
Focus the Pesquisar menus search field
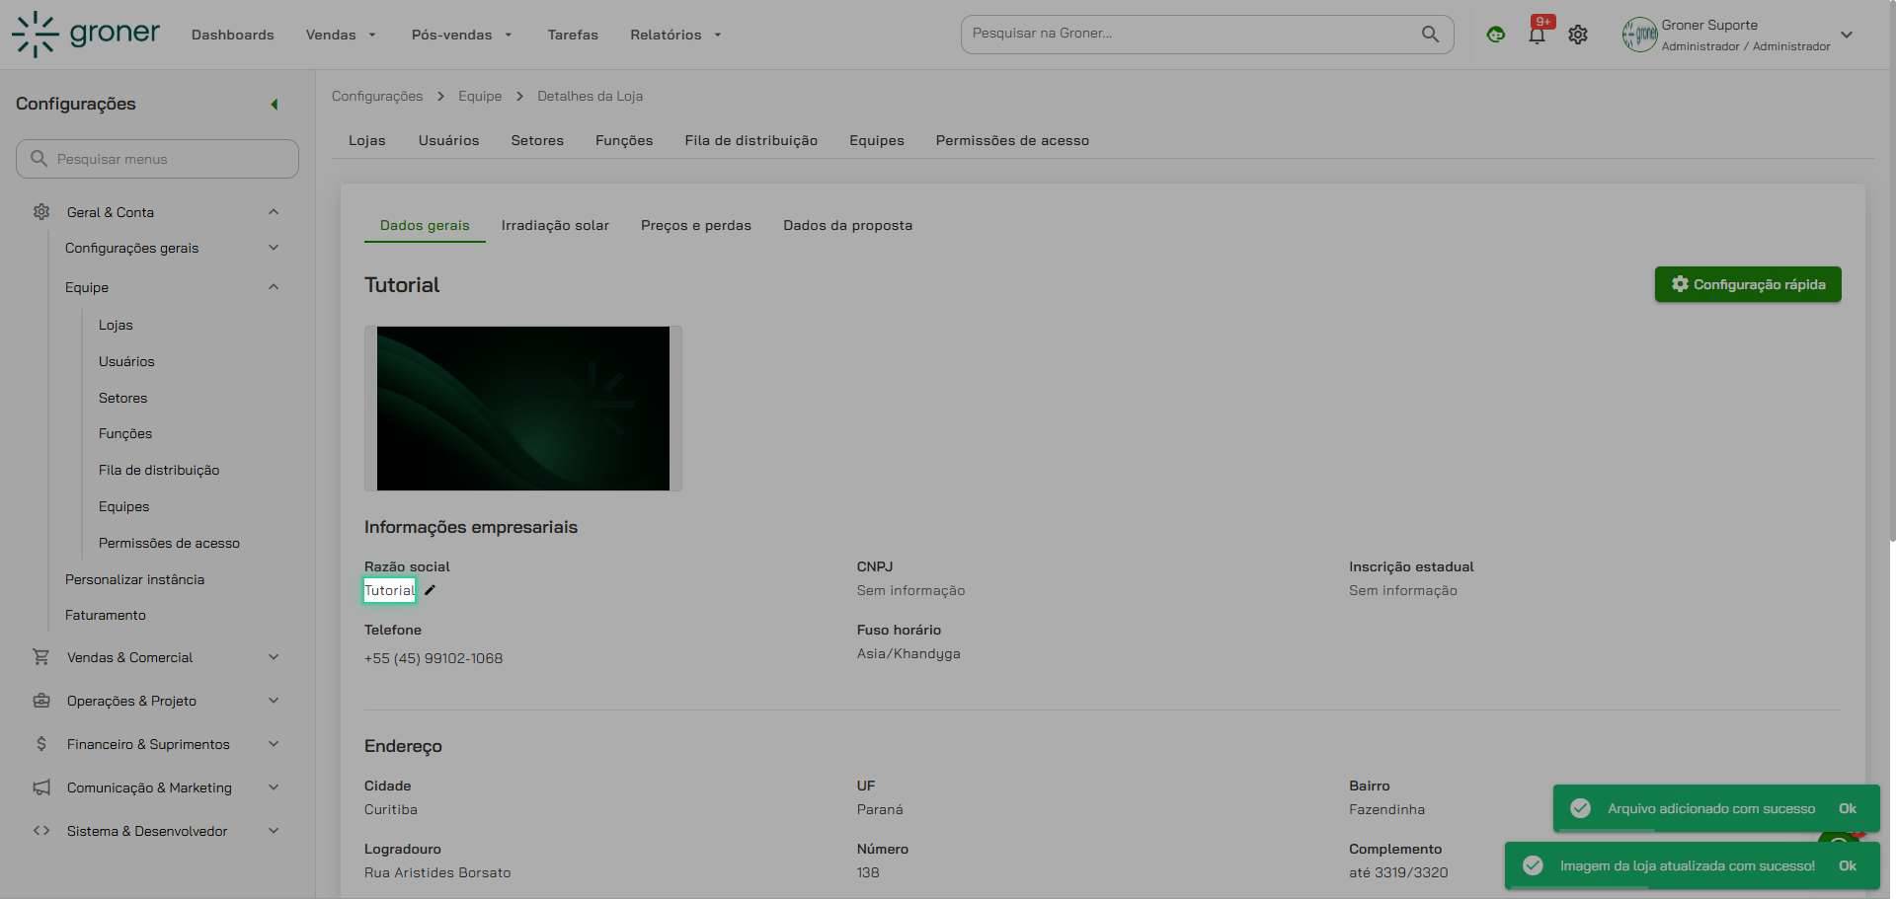tap(157, 159)
